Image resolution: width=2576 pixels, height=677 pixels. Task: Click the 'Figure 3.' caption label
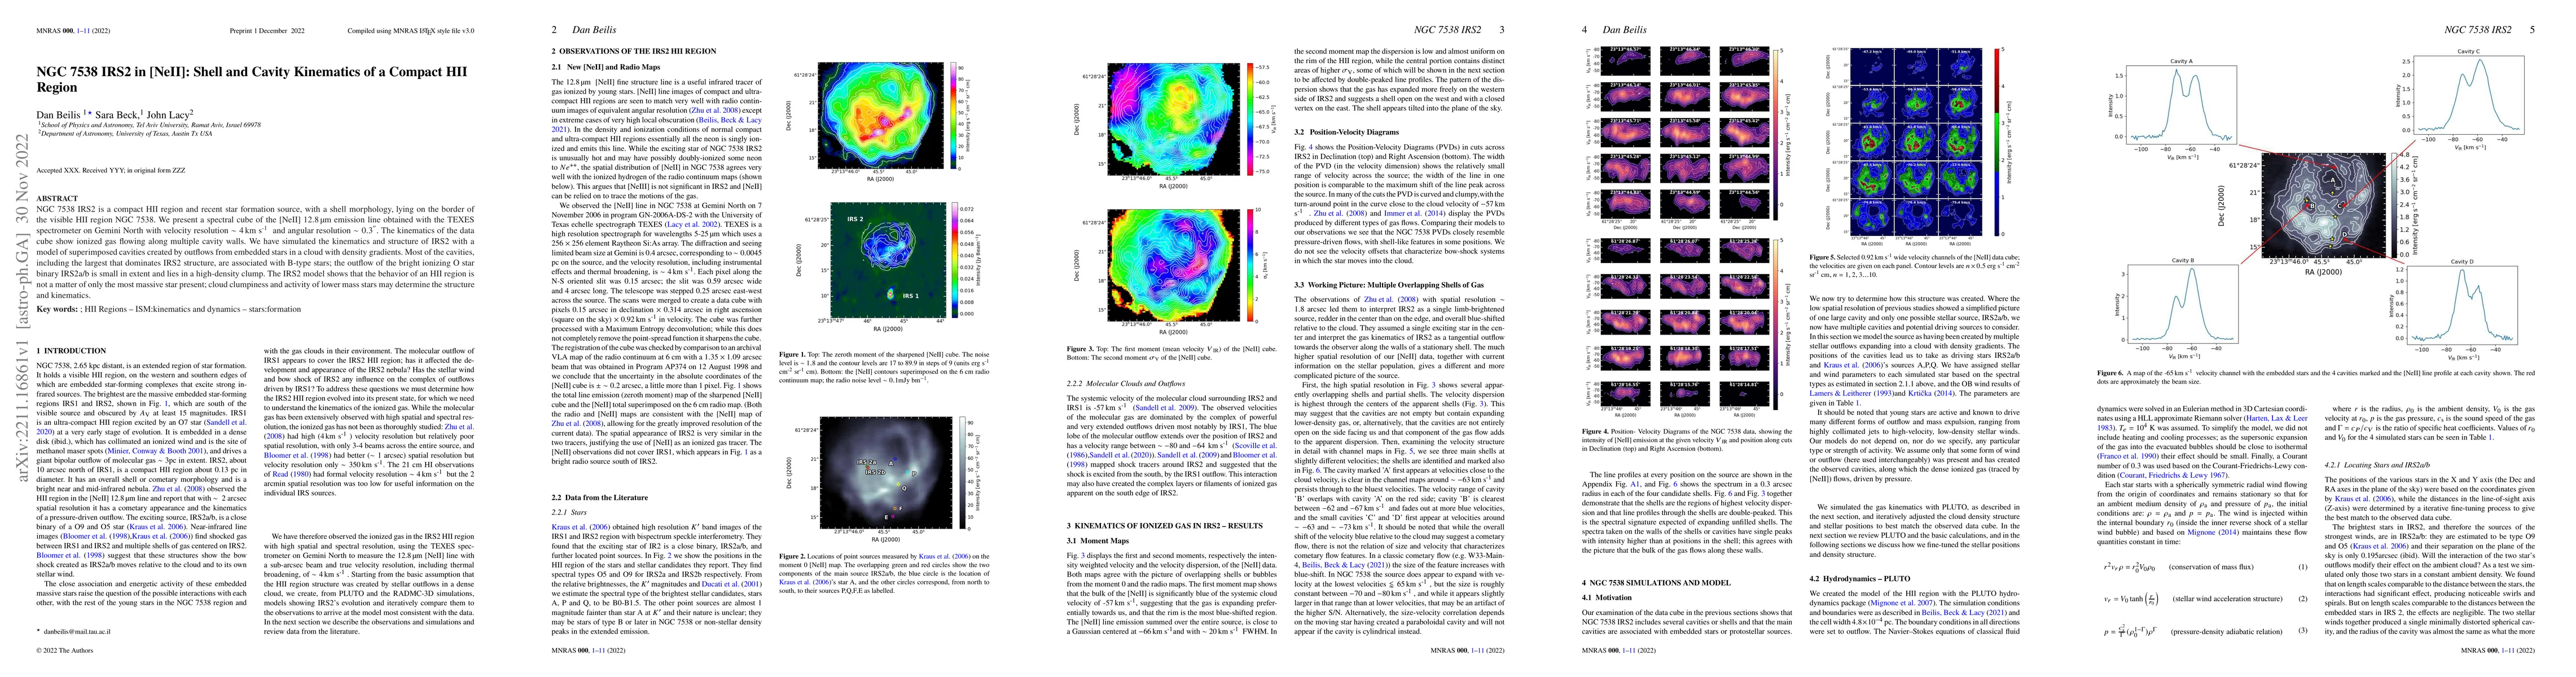[1081, 348]
